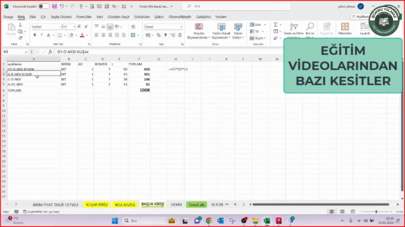
Task: Open Tablo Olarak Biçimlendir menu
Action: coord(221,31)
